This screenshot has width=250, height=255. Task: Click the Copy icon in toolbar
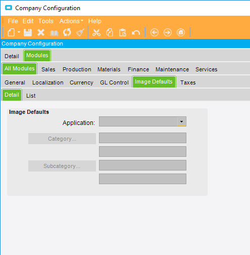(x=110, y=32)
